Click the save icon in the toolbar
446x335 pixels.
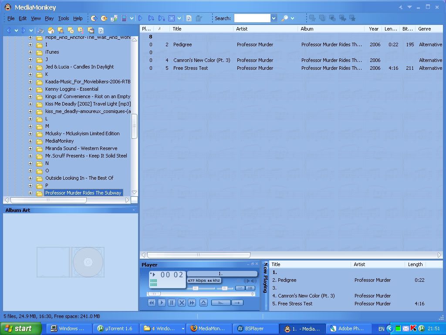tap(124, 18)
